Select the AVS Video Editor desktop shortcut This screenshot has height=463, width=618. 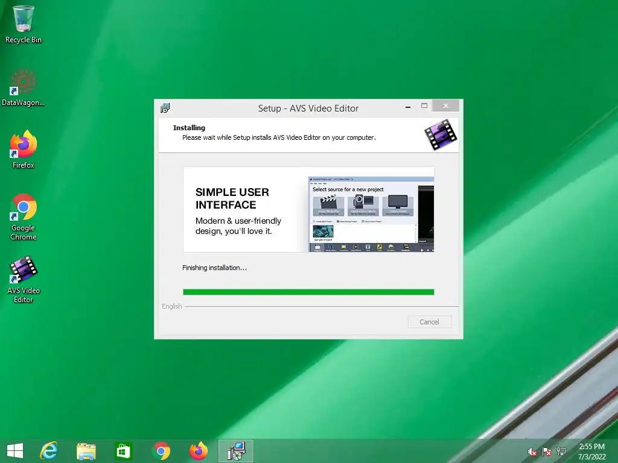point(24,279)
